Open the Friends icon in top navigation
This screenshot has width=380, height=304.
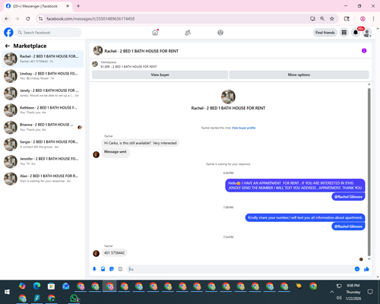[x=188, y=33]
